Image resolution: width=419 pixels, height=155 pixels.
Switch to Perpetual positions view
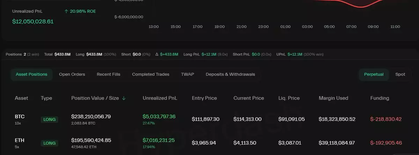click(x=374, y=74)
